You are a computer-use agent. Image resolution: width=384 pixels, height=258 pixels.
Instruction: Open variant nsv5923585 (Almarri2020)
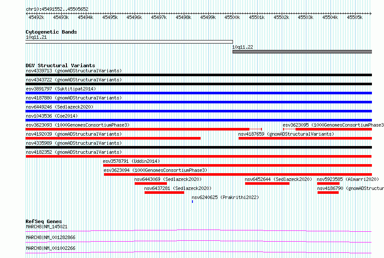pos(348,179)
